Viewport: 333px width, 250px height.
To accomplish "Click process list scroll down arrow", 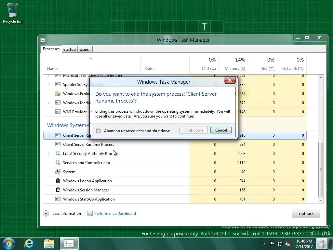I will [321, 200].
